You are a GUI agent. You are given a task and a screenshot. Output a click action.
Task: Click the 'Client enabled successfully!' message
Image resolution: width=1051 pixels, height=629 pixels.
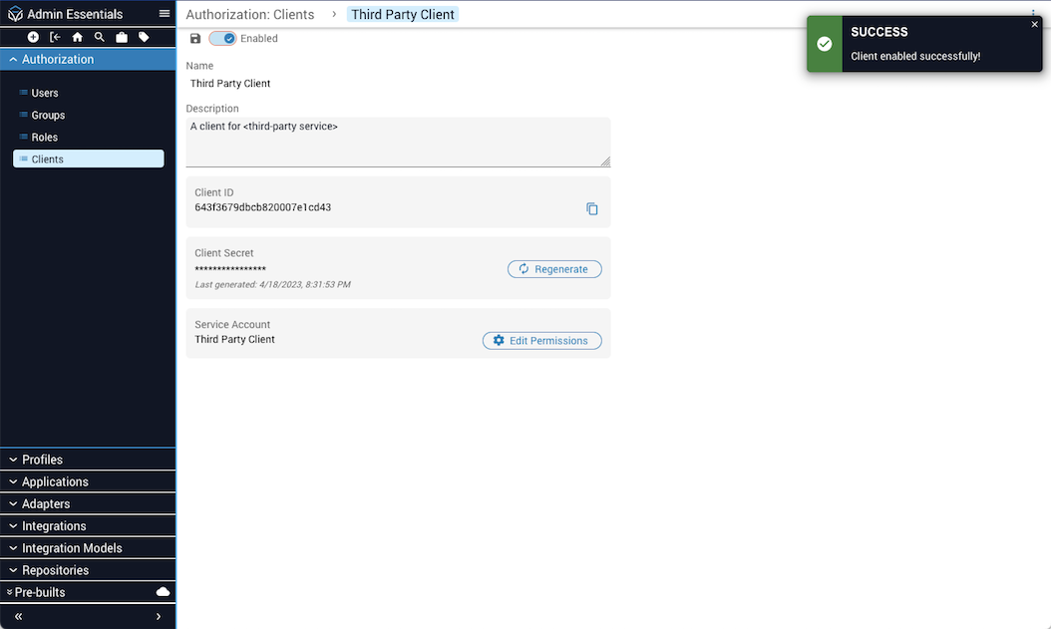click(915, 56)
